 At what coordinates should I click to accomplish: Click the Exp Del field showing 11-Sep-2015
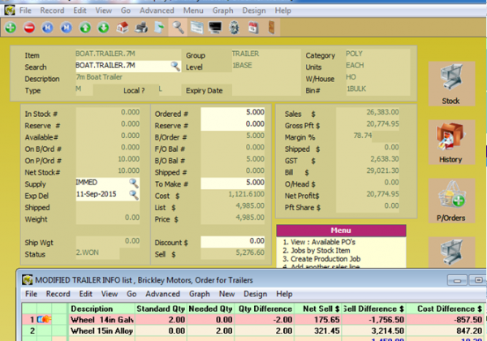tap(107, 195)
